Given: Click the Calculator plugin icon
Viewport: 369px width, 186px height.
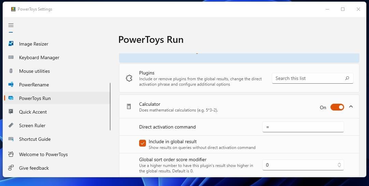Looking at the screenshot, I should (x=129, y=107).
